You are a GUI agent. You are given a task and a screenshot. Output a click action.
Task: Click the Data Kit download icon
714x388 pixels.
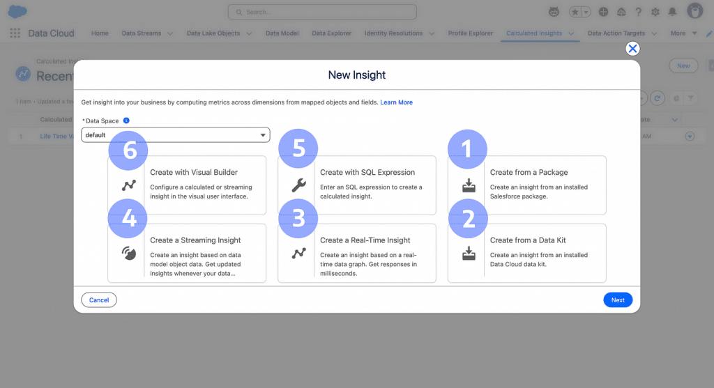pyautogui.click(x=469, y=253)
